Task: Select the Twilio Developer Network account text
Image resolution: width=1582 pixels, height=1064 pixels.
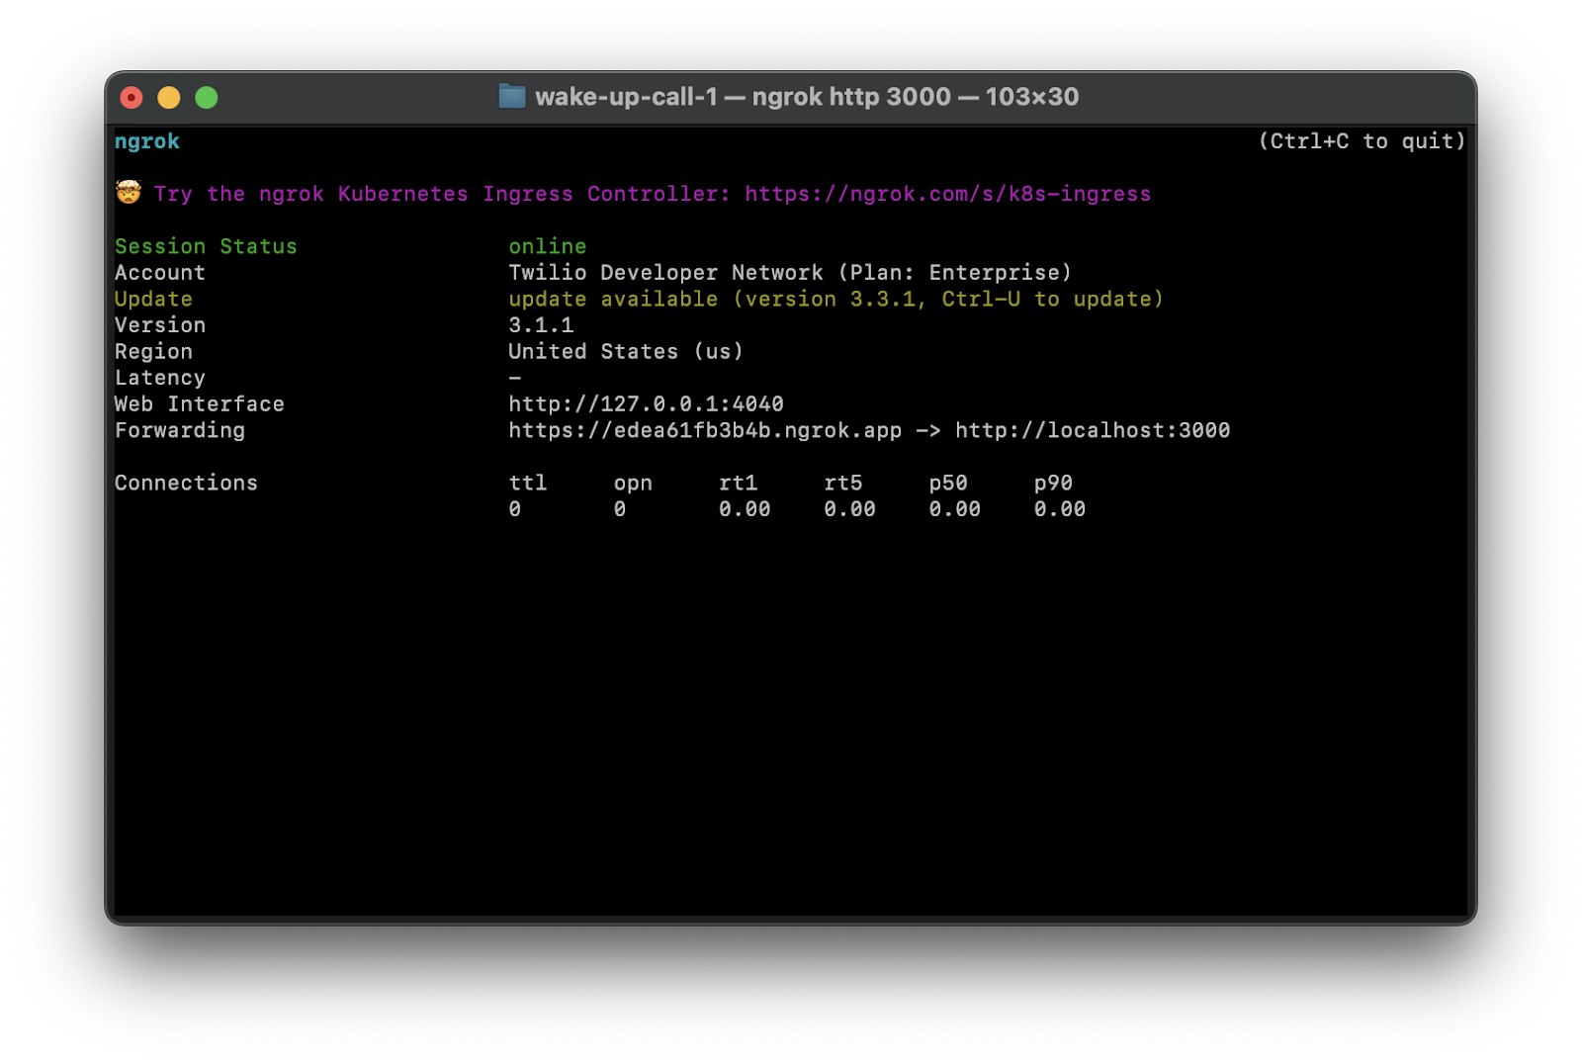Action: 665,273
